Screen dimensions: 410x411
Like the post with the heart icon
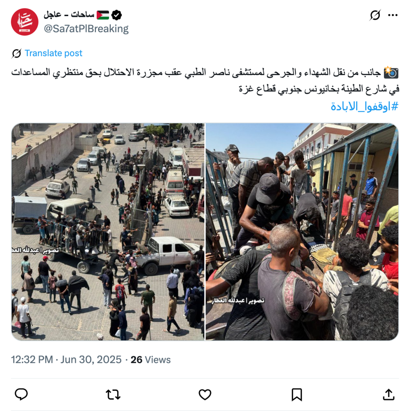[x=205, y=395]
